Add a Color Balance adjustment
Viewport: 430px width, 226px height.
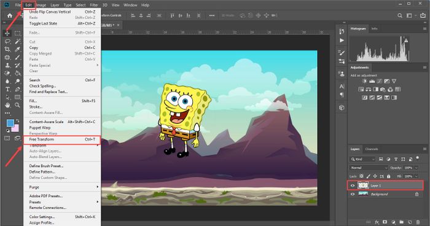[x=369, y=90]
